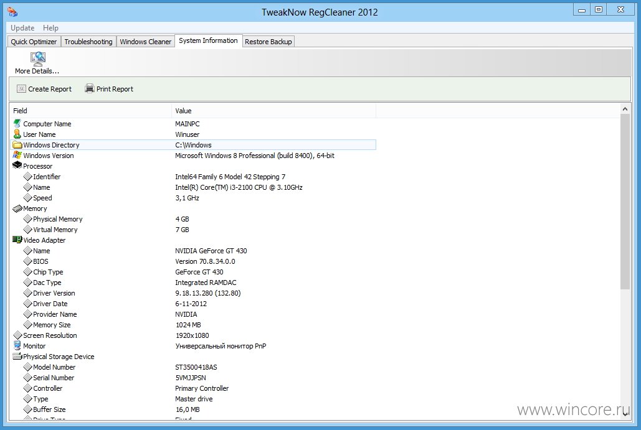Click the value "Winuser"
The height and width of the screenshot is (430, 641).
coord(188,134)
